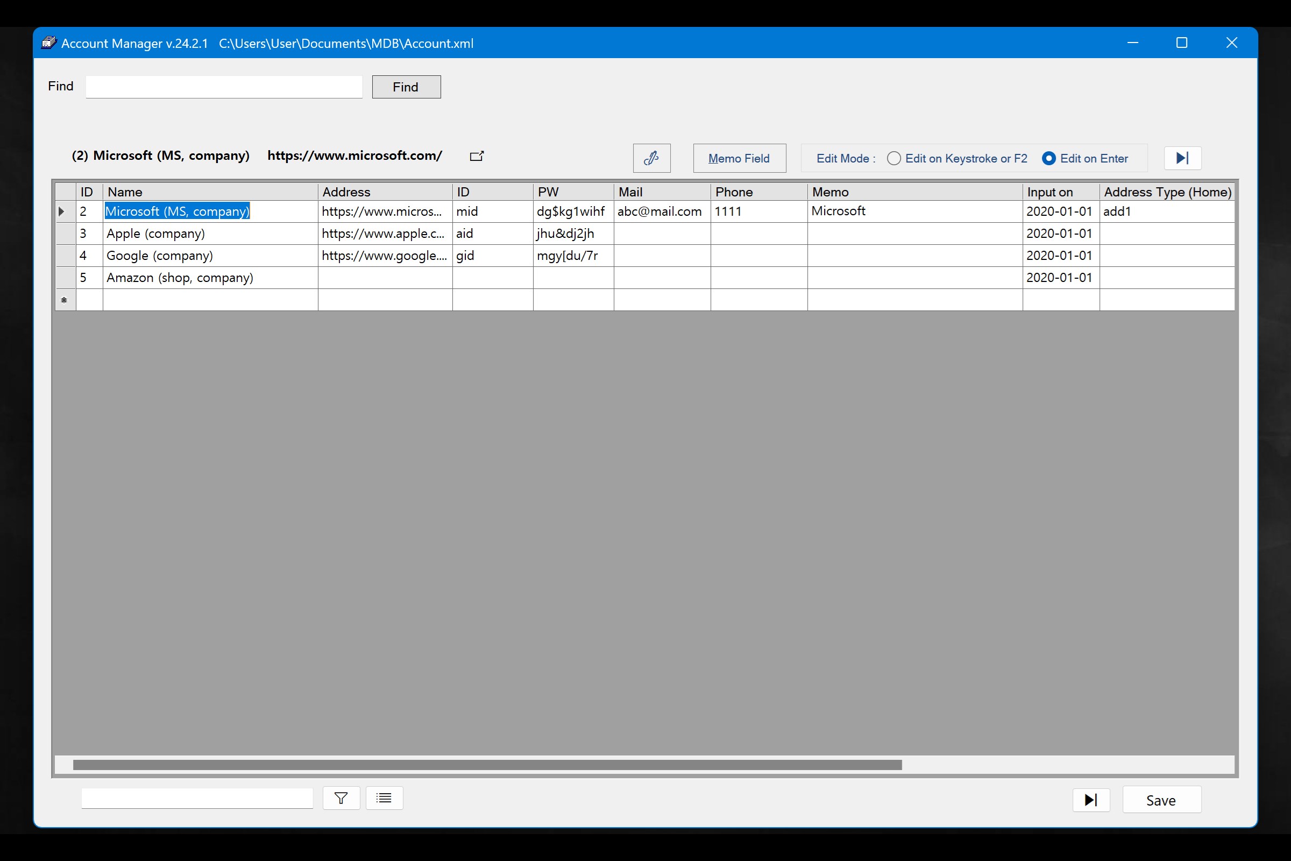Maximize the Account Manager window
The image size is (1291, 861).
point(1182,43)
